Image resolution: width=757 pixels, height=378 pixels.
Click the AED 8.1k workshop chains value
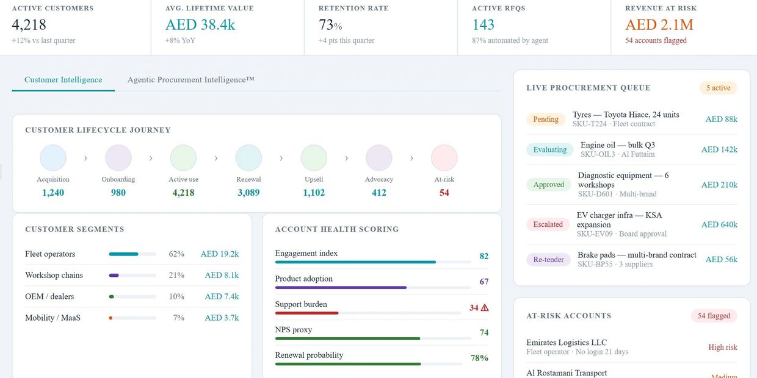coord(222,276)
